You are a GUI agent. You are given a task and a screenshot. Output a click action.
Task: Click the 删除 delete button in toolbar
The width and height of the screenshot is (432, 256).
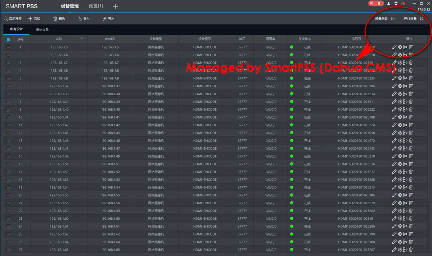click(x=59, y=19)
